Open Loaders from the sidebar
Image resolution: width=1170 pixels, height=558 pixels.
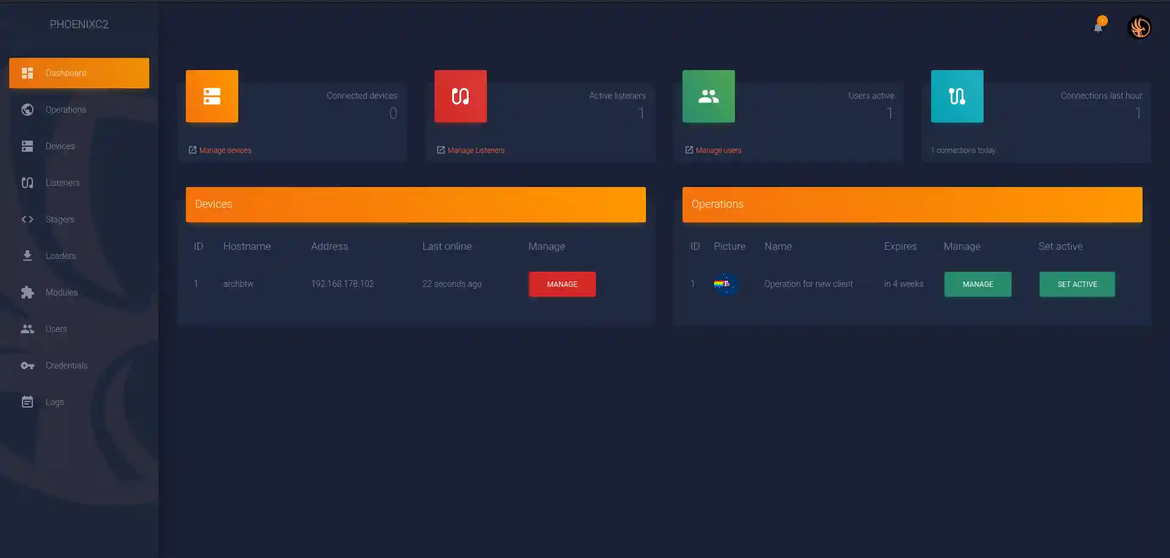tap(79, 256)
